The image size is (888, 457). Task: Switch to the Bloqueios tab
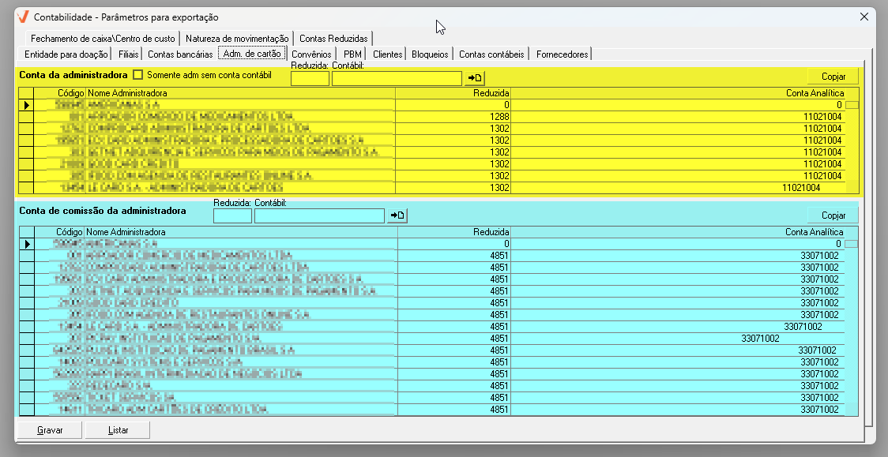pyautogui.click(x=430, y=54)
